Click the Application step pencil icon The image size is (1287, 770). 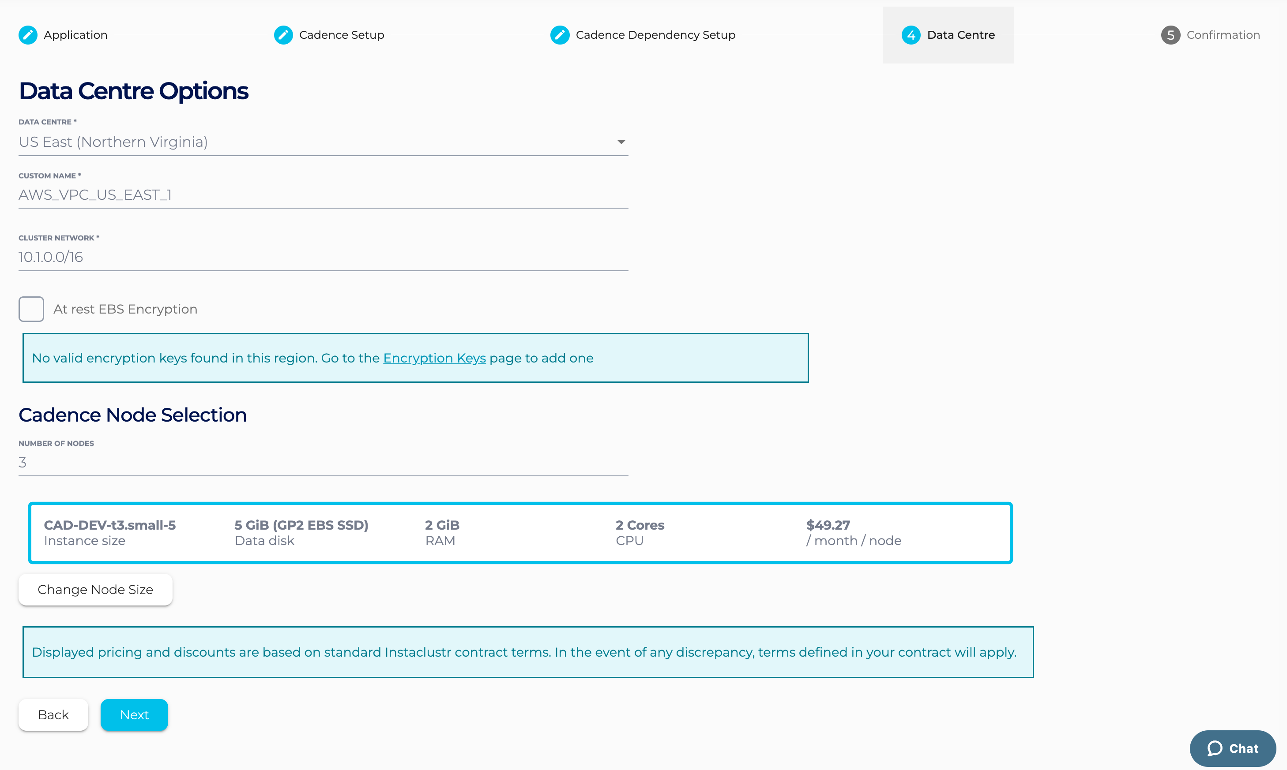[28, 35]
